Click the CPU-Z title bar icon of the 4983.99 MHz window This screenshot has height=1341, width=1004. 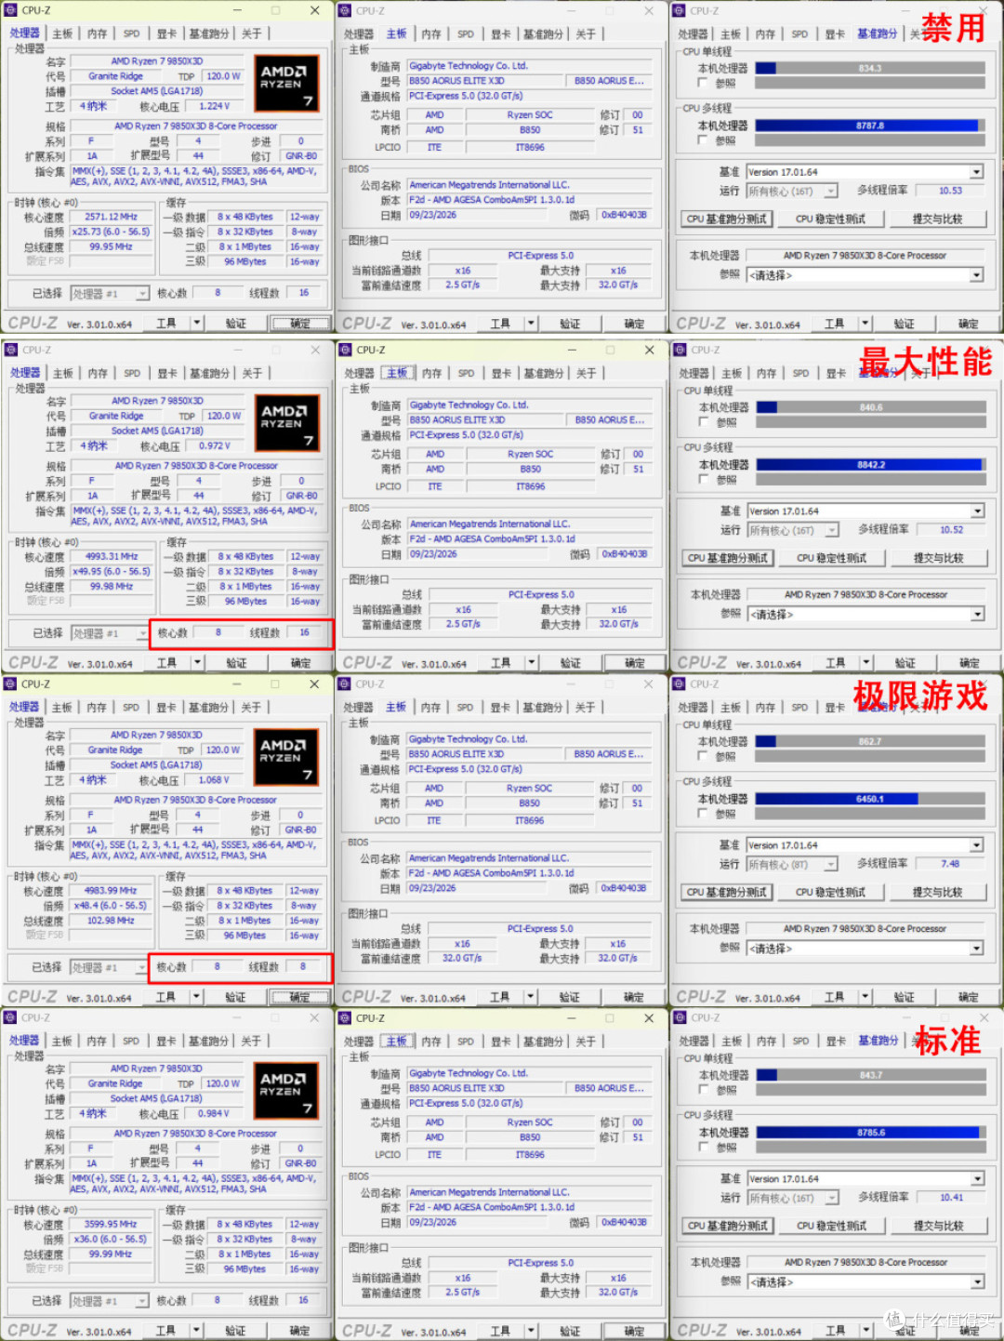click(x=11, y=684)
